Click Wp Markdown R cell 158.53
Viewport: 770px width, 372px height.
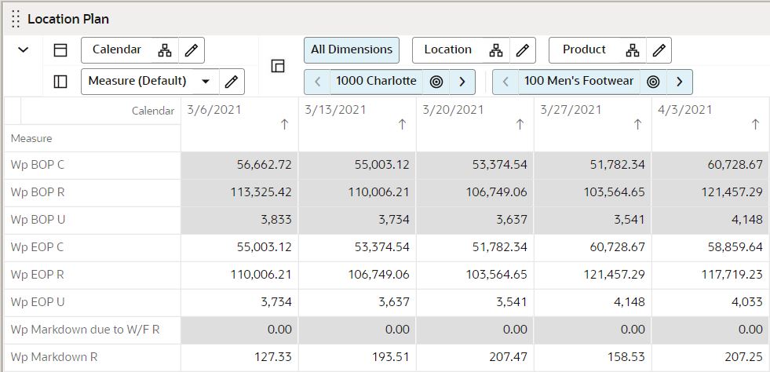(593, 357)
